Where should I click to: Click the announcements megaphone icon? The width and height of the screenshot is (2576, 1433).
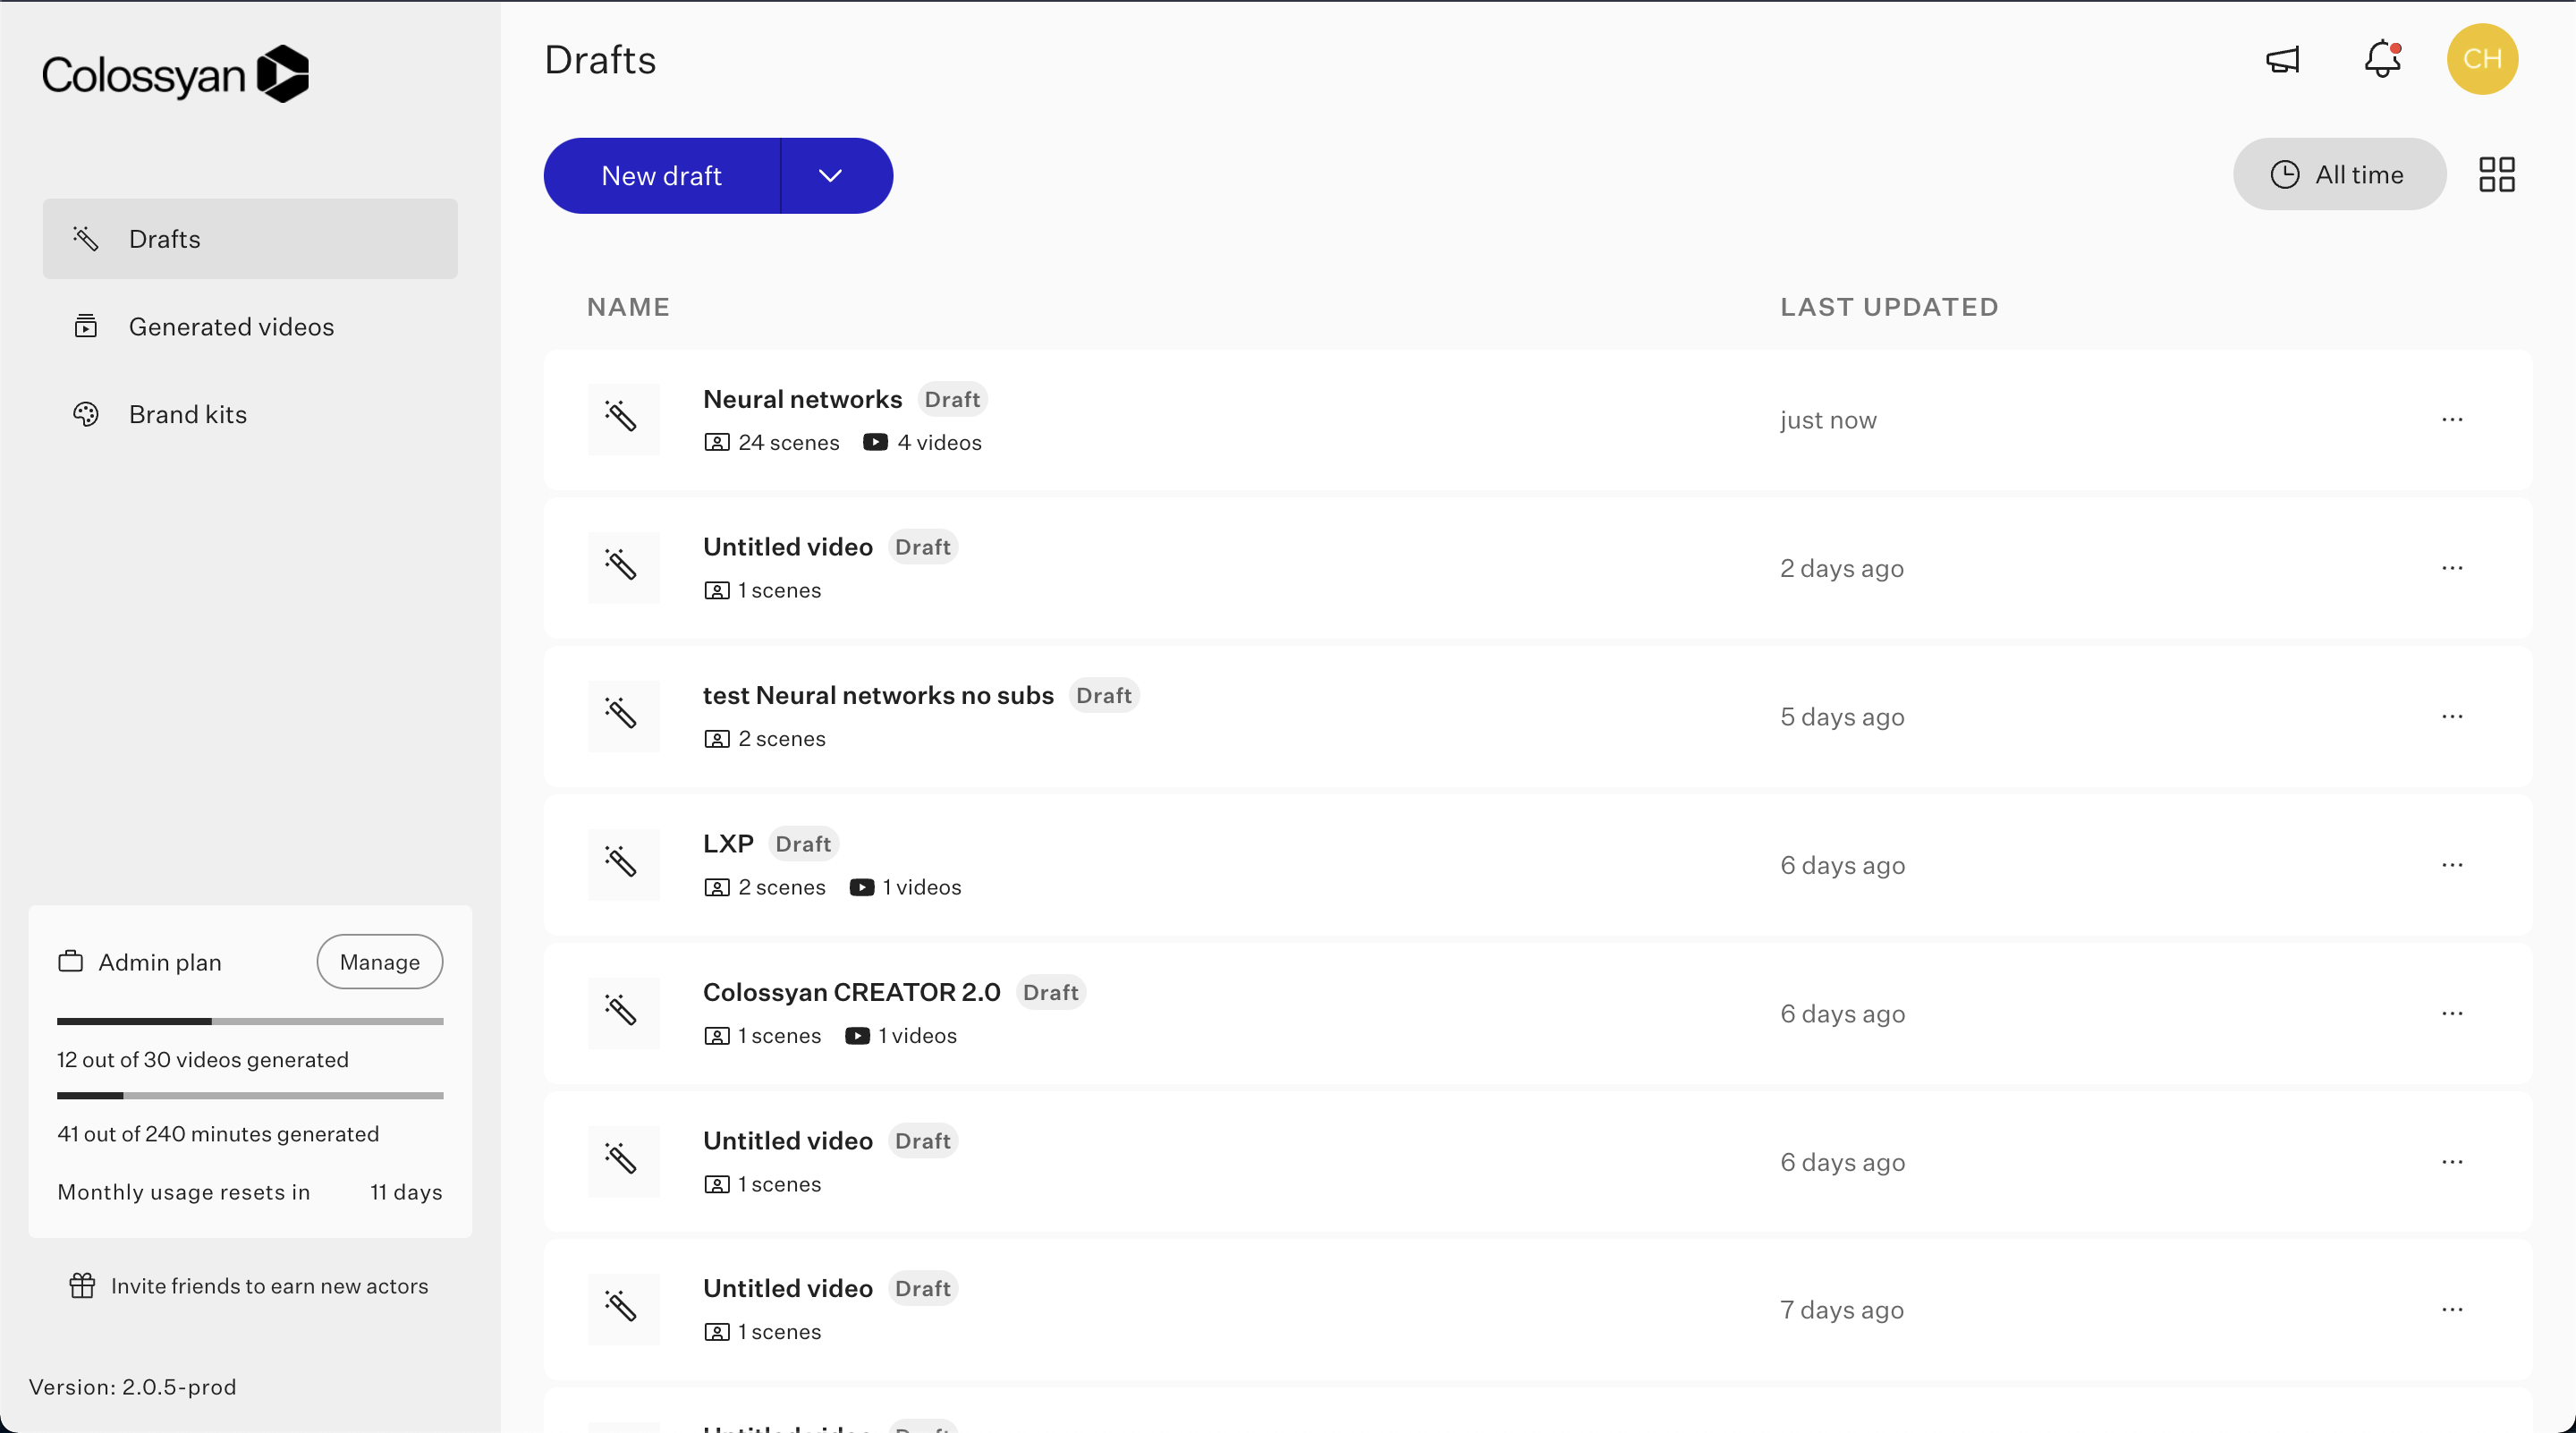click(2282, 60)
